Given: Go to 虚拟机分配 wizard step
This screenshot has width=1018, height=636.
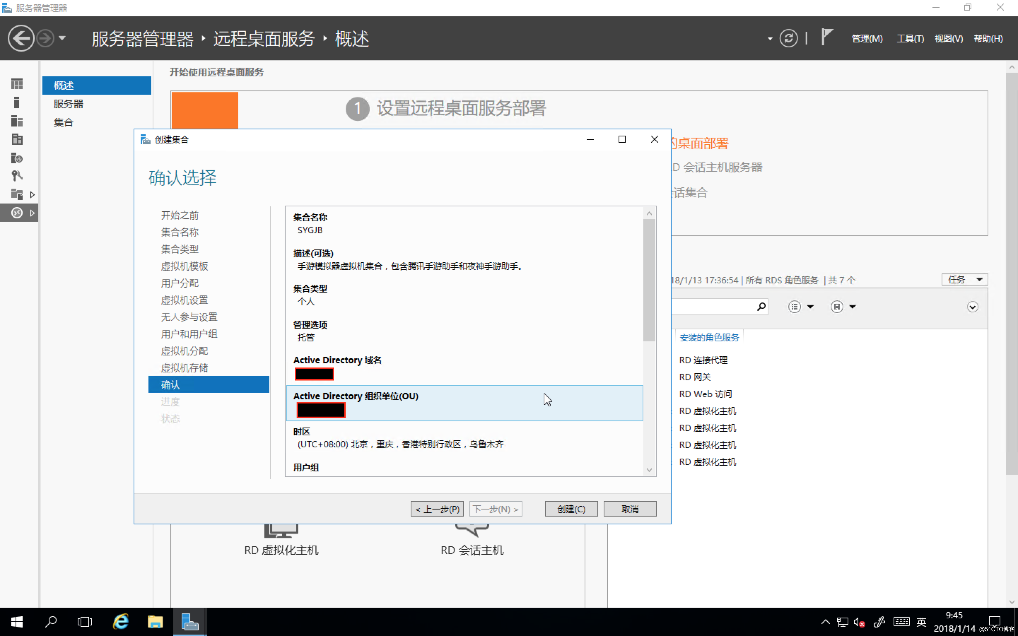Looking at the screenshot, I should click(184, 351).
